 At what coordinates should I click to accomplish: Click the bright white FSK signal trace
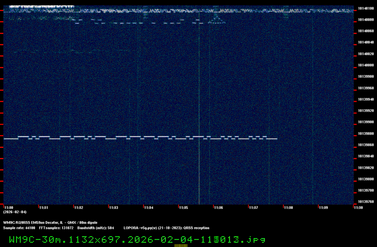[x=141, y=137]
